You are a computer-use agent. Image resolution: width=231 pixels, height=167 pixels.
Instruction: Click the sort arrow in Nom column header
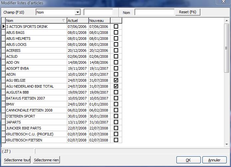(x=64, y=21)
